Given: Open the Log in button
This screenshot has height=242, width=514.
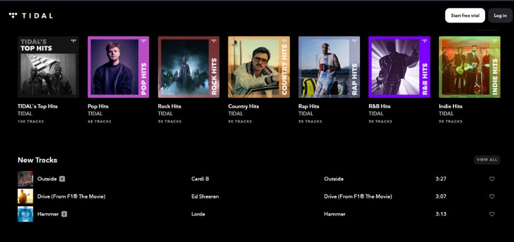Looking at the screenshot, I should tap(500, 16).
